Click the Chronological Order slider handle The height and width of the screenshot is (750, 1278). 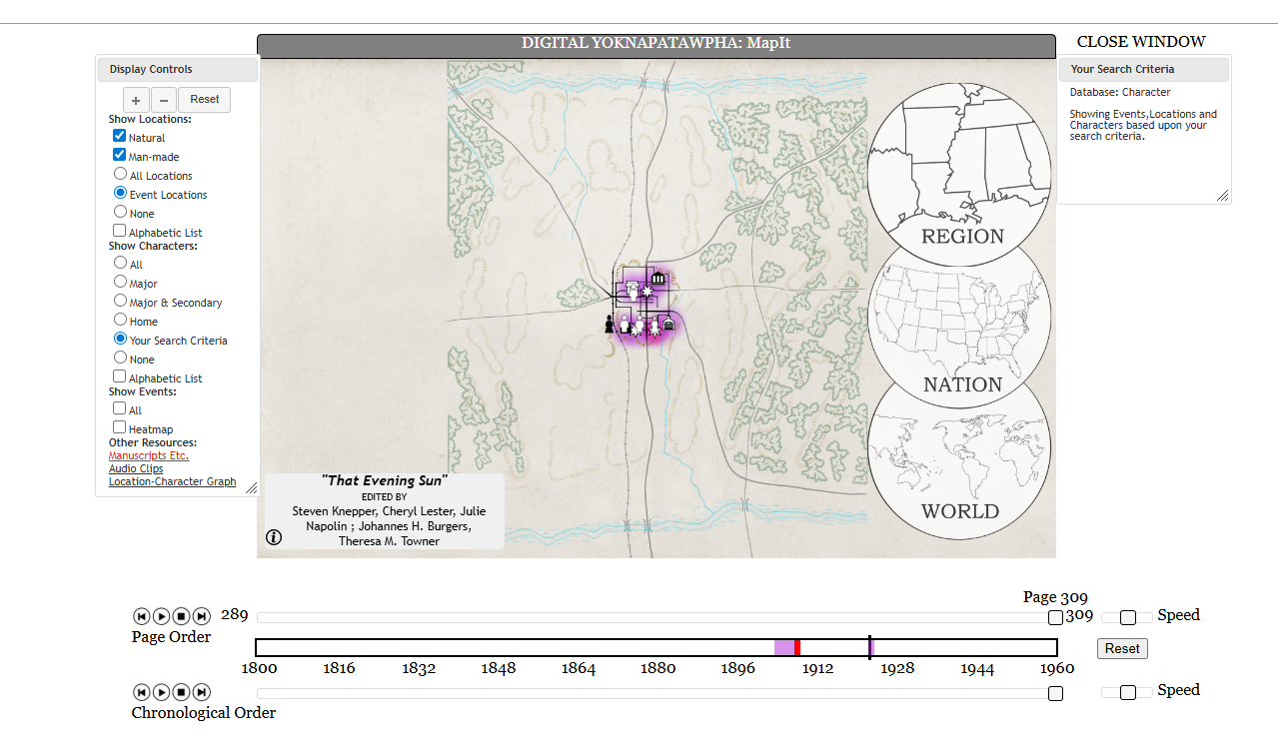tap(1055, 693)
